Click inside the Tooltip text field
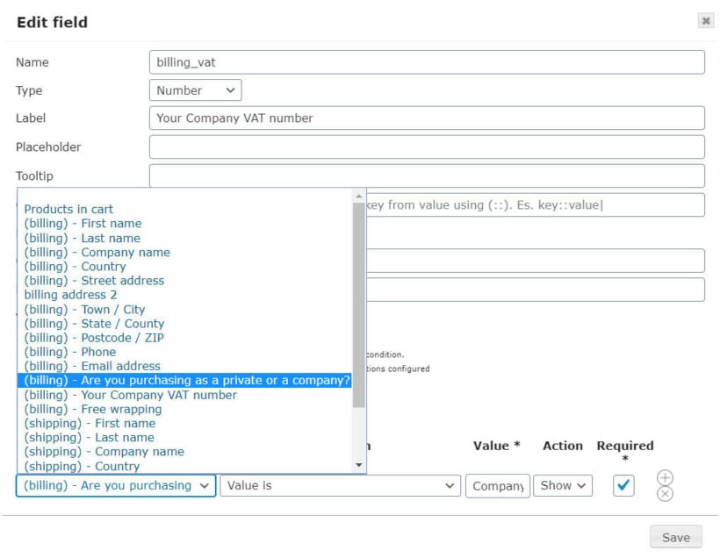 (x=428, y=175)
